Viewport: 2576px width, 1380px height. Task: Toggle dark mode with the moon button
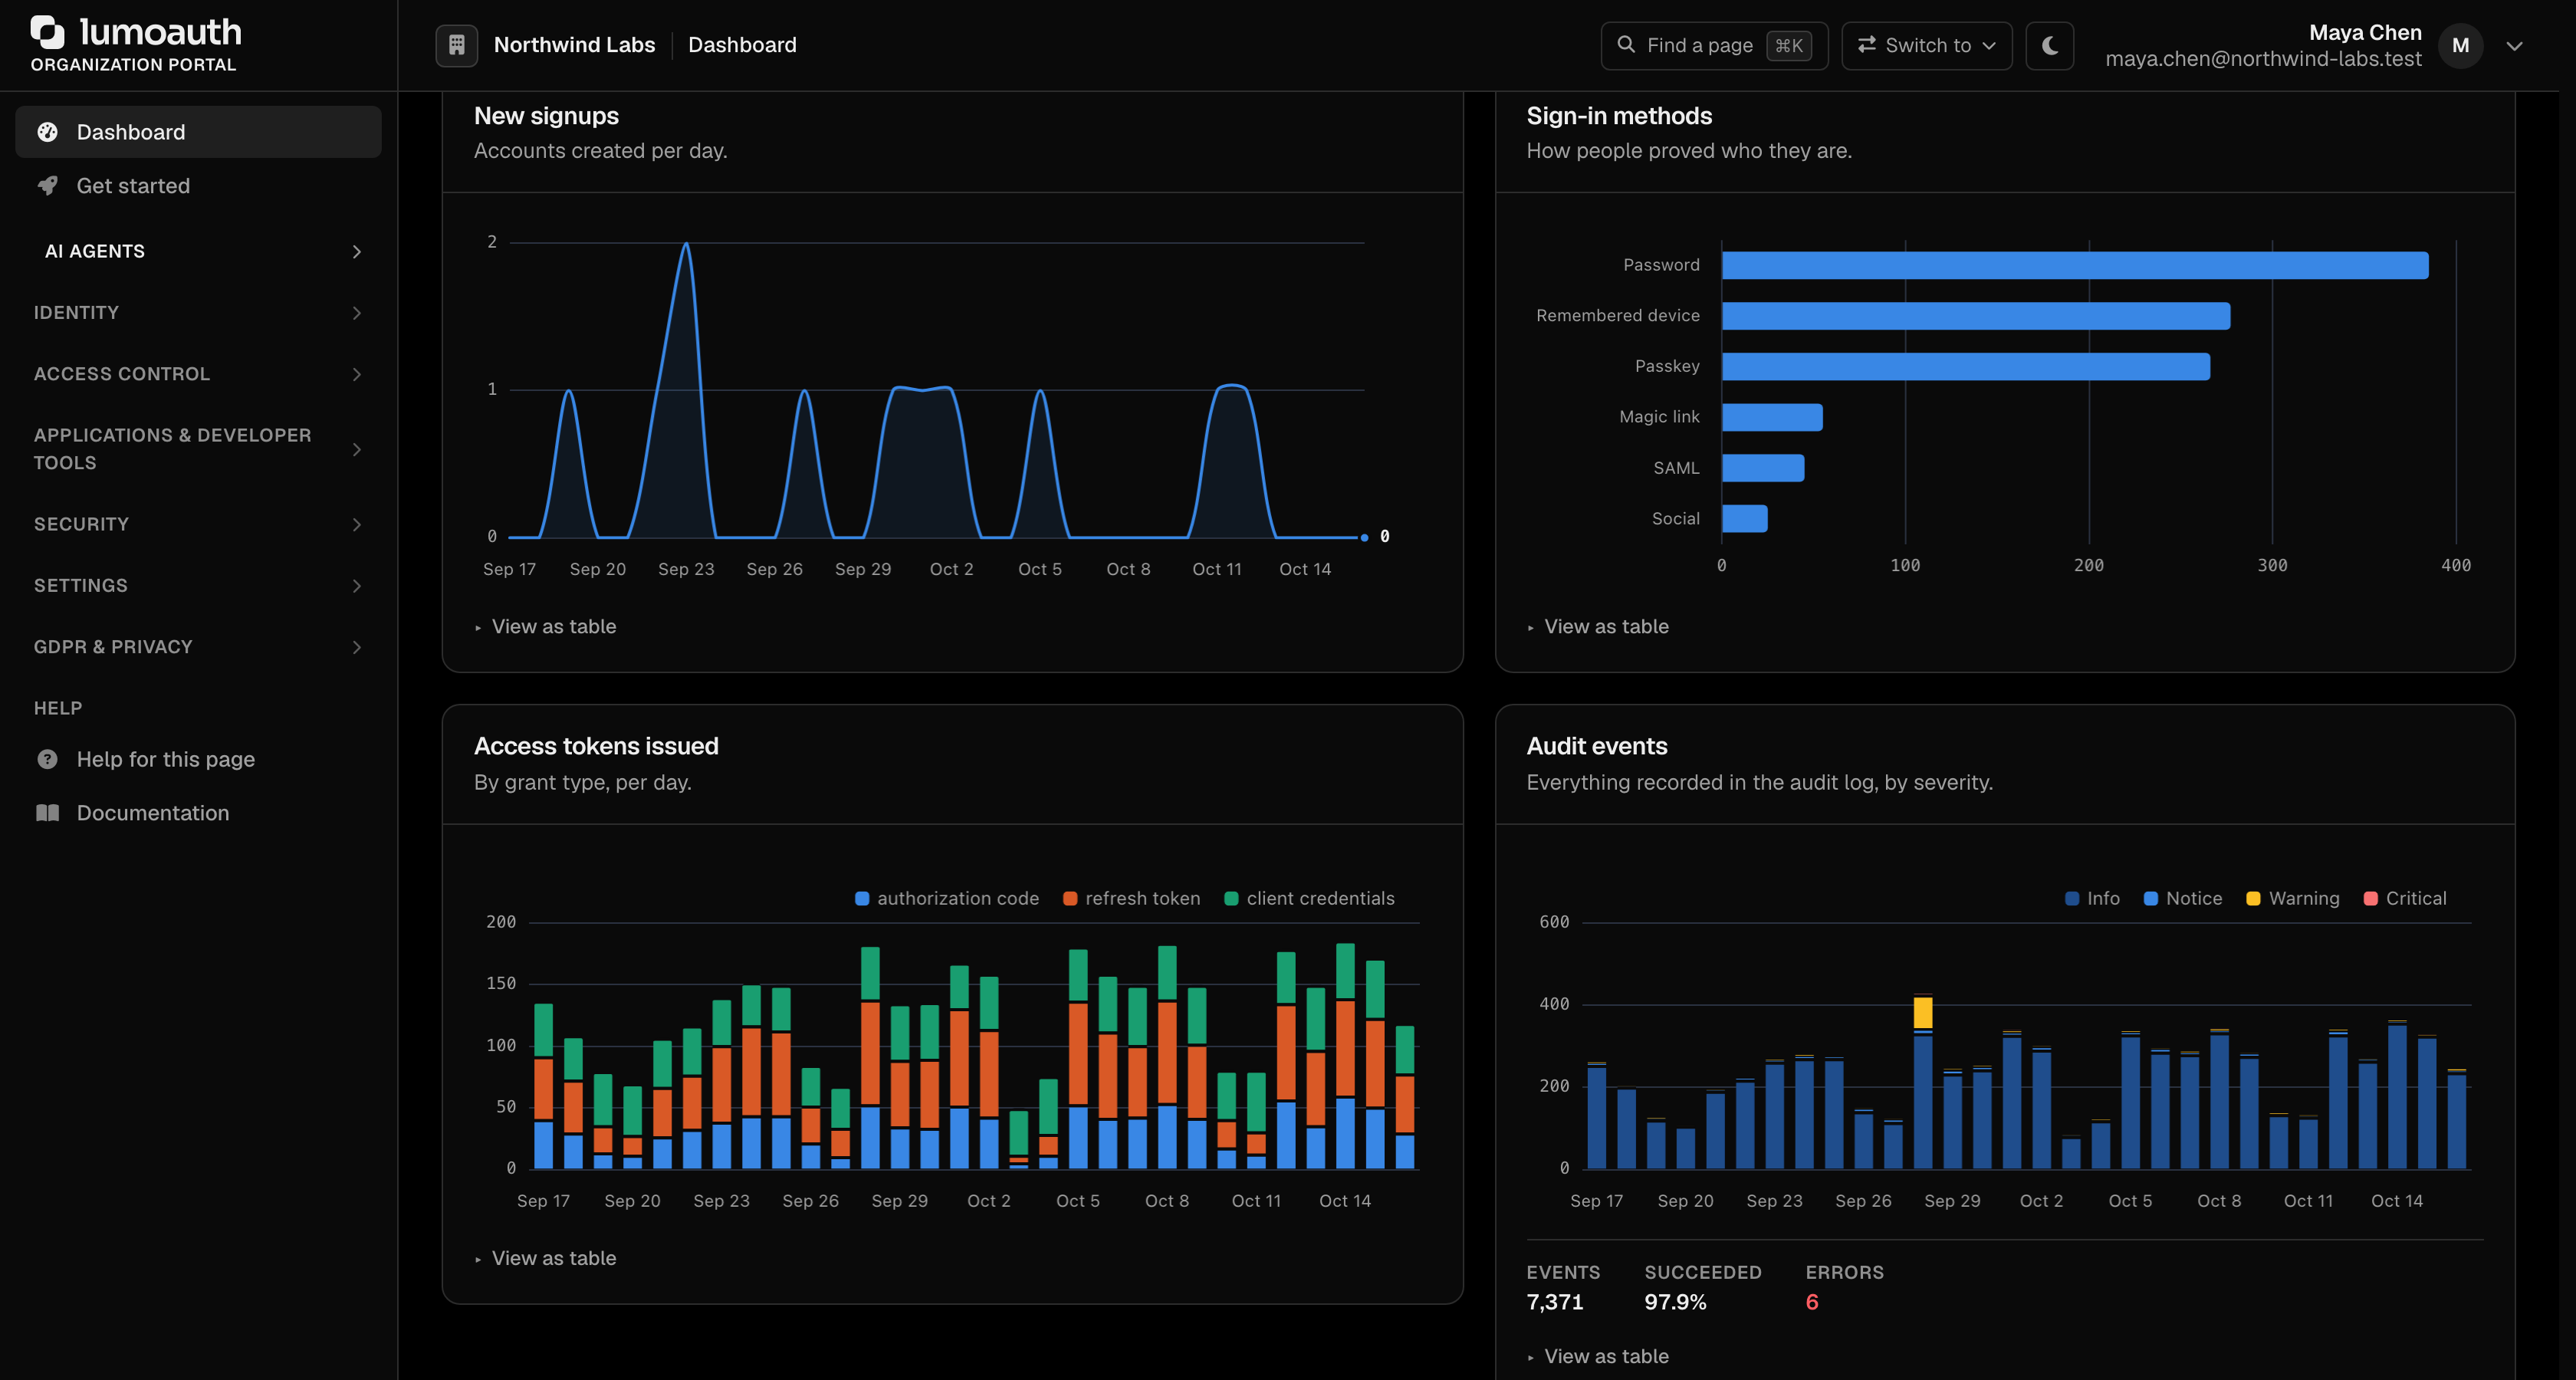click(x=2050, y=45)
